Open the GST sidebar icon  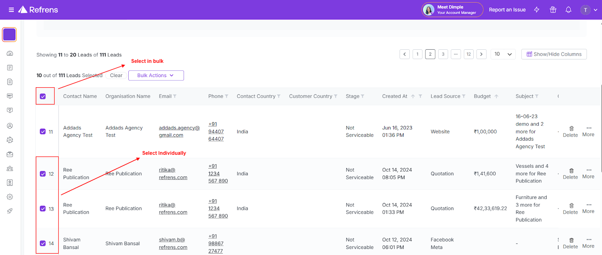(10, 96)
